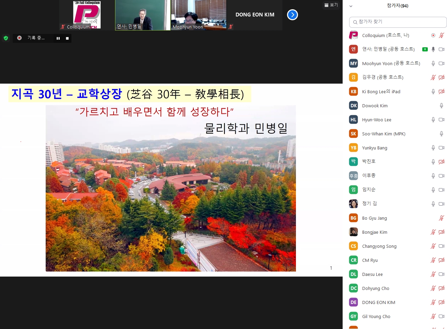Image resolution: width=447 pixels, height=329 pixels.
Task: Toggle Changyong Song's muted microphone
Action: tap(433, 246)
